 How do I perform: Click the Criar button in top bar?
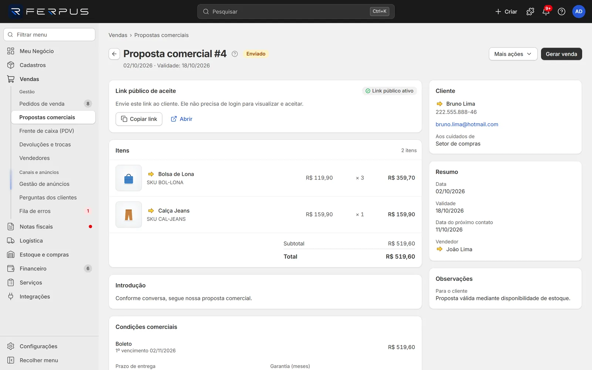(x=506, y=11)
